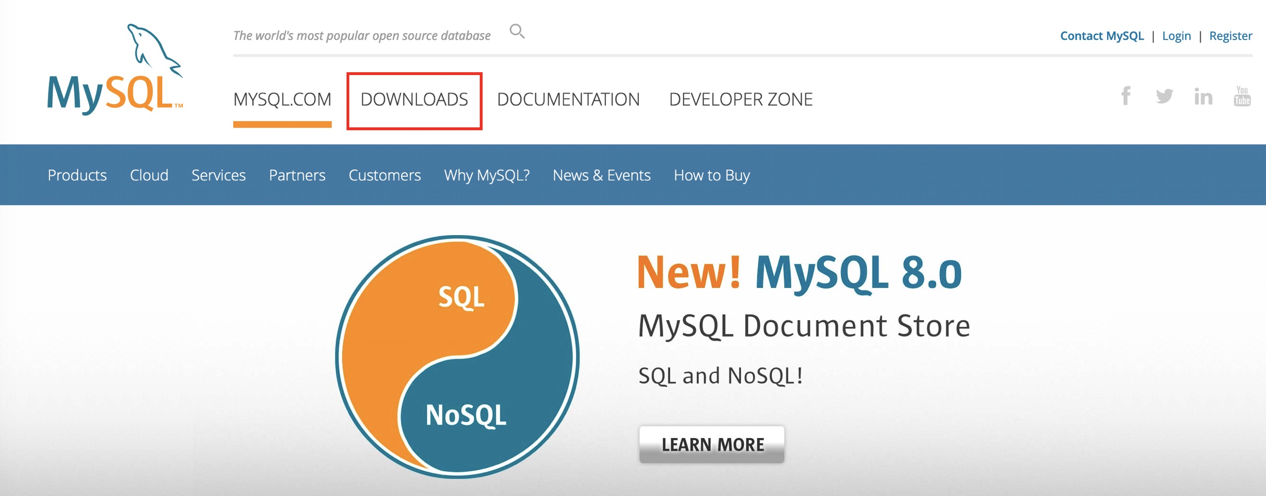Click the Login link
Viewport: 1266px width, 496px height.
coord(1176,36)
